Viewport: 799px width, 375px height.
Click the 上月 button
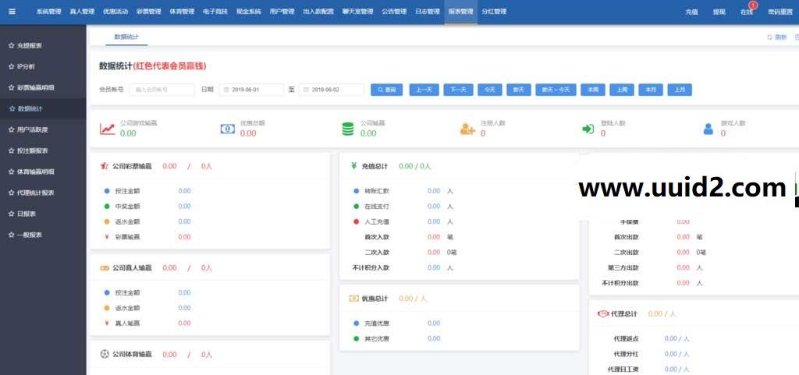pos(680,90)
